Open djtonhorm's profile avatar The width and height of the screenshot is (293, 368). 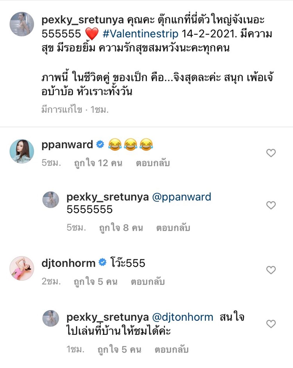coord(22,268)
